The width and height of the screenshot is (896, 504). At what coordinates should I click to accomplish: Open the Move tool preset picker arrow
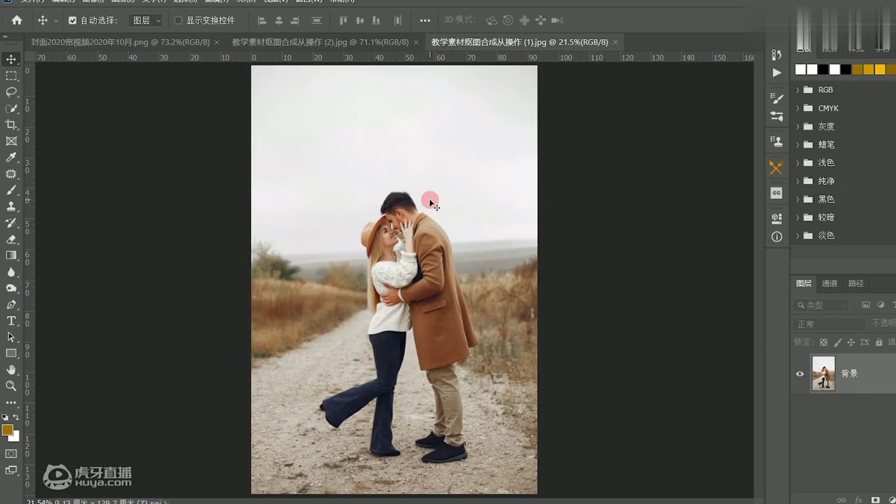point(56,20)
